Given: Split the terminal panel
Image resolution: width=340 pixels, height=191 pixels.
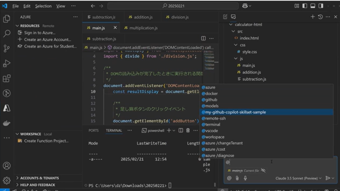Looking at the screenshot, I should [181, 130].
